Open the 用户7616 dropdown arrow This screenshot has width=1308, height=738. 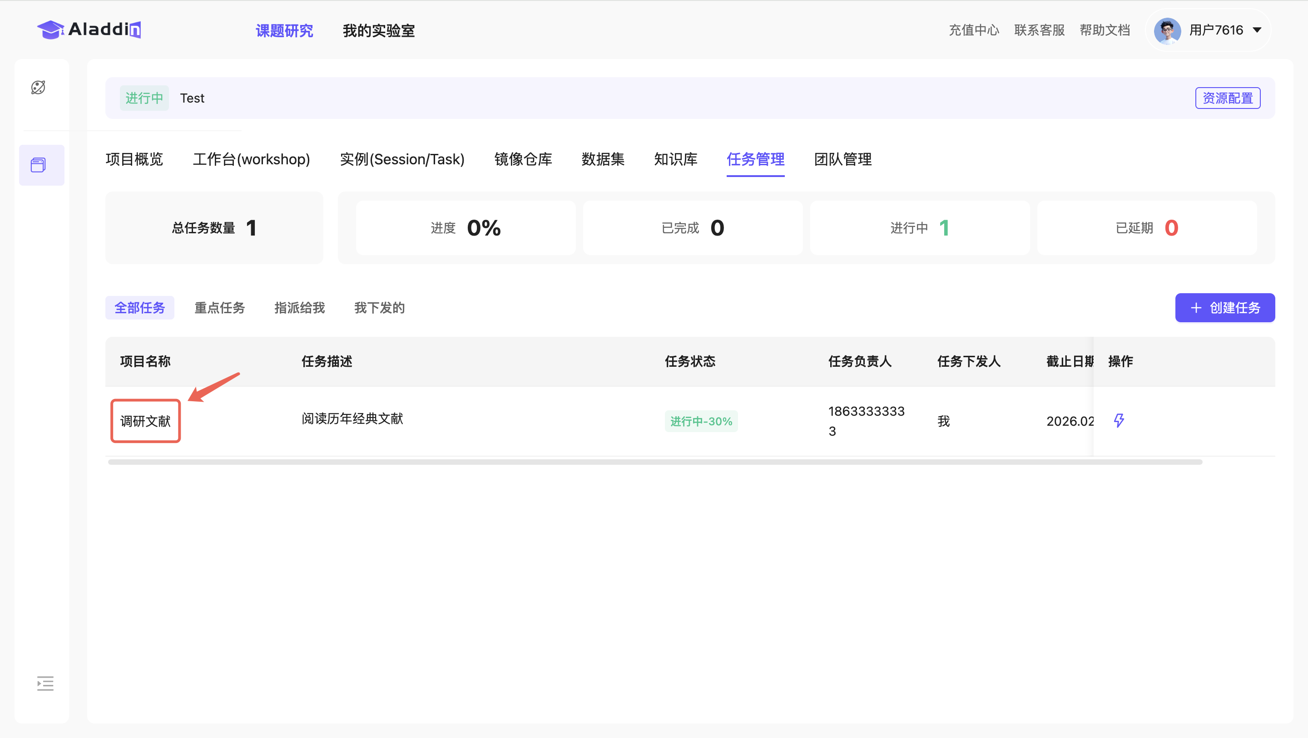[x=1257, y=30]
